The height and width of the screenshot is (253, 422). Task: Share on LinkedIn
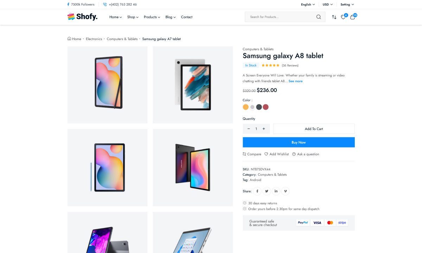[276, 191]
